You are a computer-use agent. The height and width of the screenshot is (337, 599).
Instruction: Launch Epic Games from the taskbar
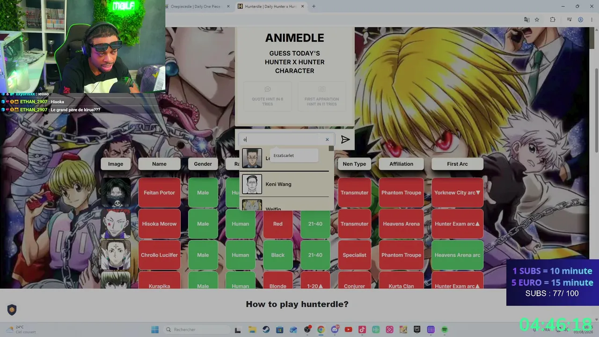(417, 330)
